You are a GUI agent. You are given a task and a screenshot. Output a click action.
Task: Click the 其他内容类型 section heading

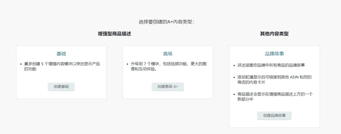point(274,34)
